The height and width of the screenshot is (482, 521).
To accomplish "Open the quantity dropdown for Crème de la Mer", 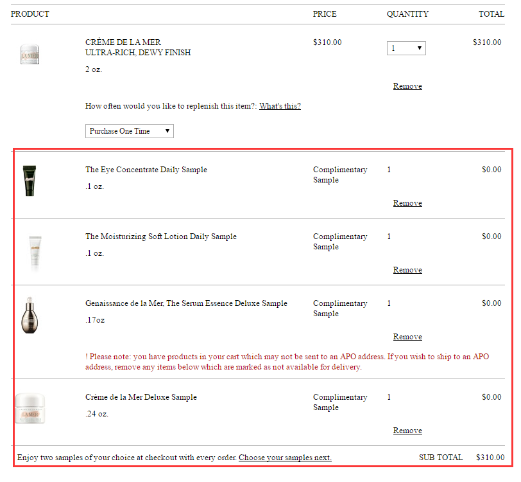I will click(406, 48).
